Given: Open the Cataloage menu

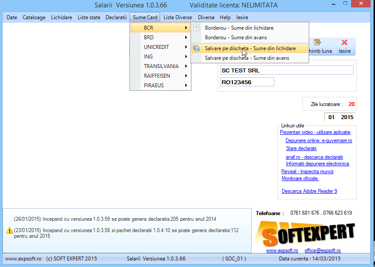Looking at the screenshot, I should click(x=34, y=17).
